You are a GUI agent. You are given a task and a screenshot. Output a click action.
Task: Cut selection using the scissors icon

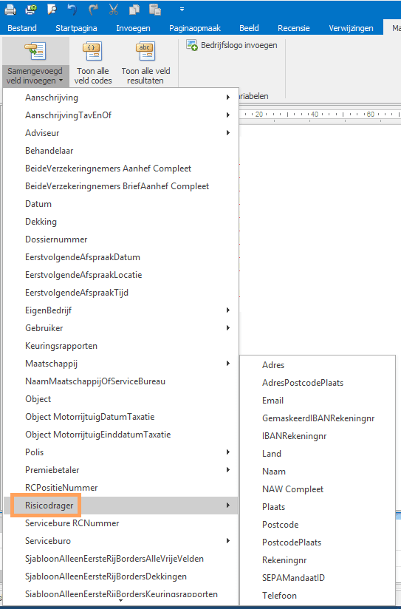(x=113, y=10)
